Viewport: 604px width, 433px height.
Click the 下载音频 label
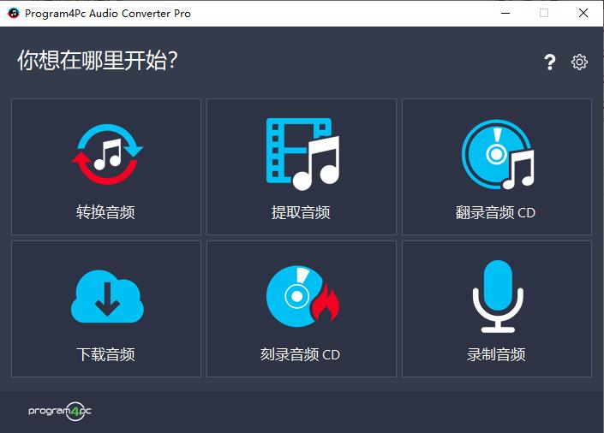[106, 354]
